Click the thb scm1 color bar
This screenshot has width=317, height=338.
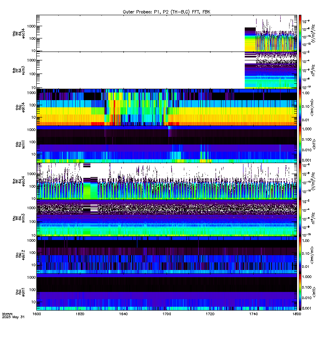coord(300,144)
